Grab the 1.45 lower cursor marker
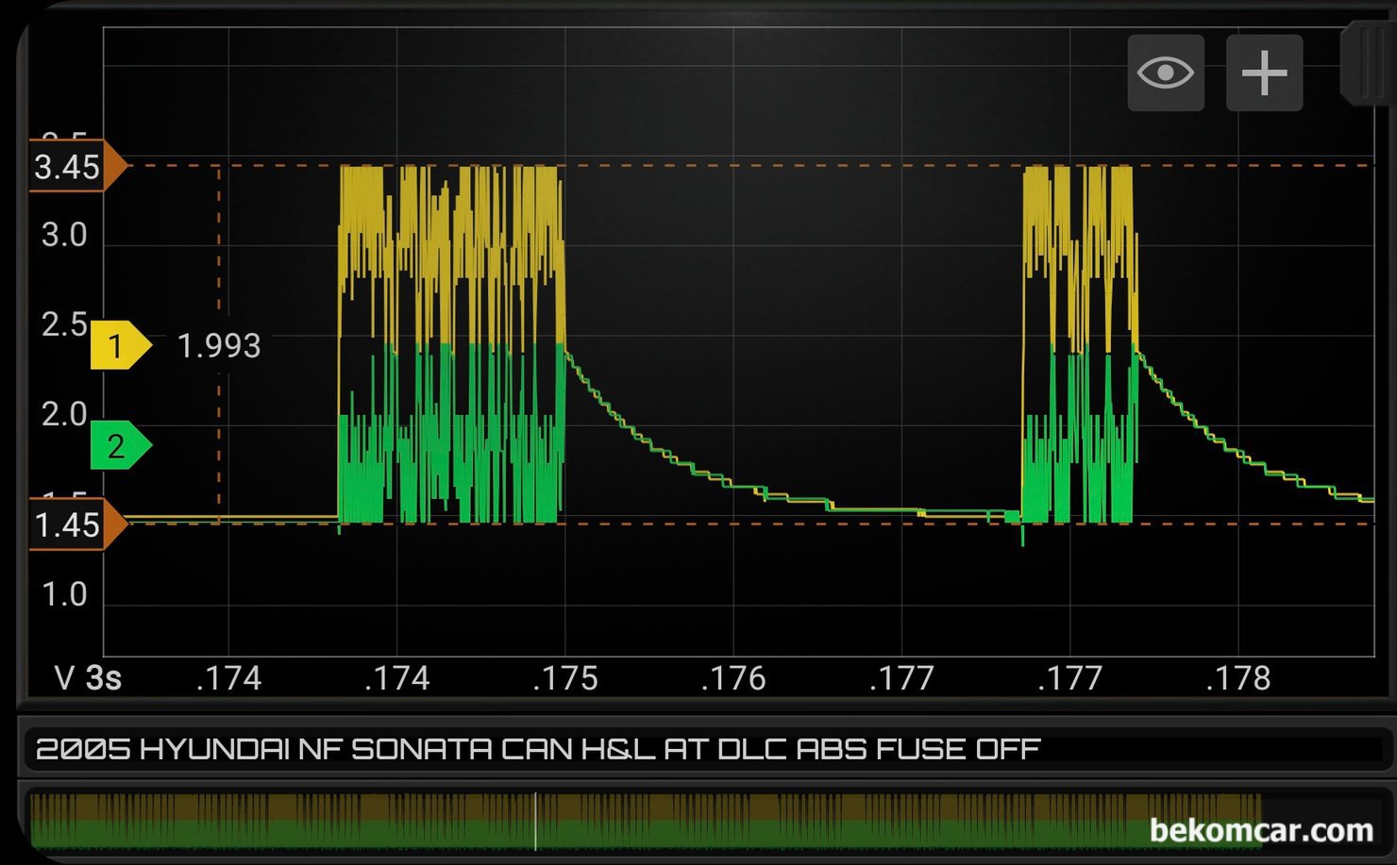 point(77,524)
